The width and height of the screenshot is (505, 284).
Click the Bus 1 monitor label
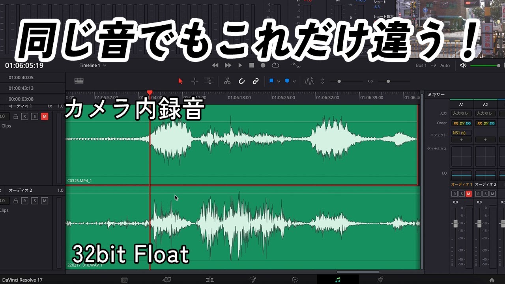tap(421, 65)
